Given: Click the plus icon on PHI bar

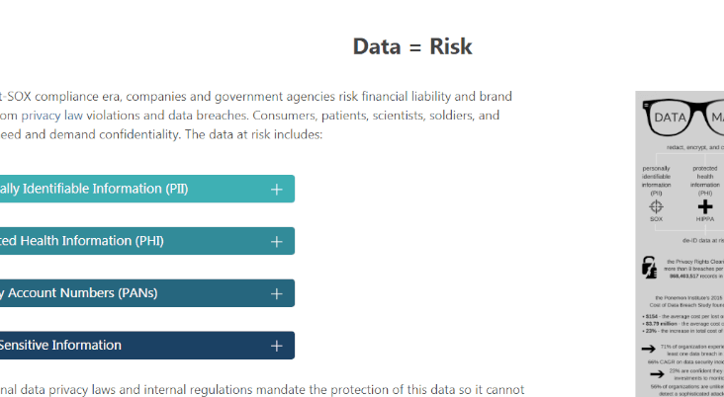Looking at the screenshot, I should click(277, 241).
